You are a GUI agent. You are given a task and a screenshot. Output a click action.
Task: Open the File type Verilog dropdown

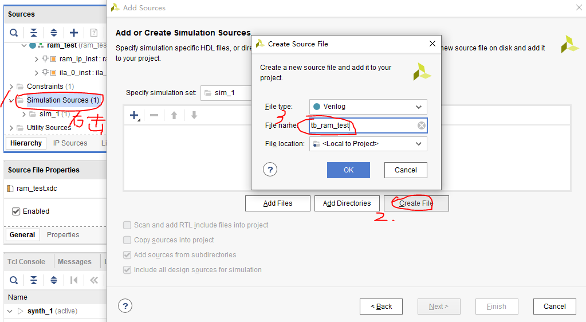point(368,107)
